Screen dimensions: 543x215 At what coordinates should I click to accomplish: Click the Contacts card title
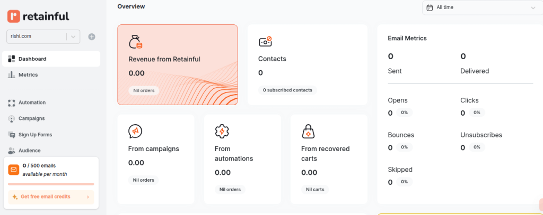[272, 59]
